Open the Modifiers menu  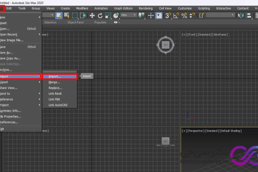click(x=82, y=8)
